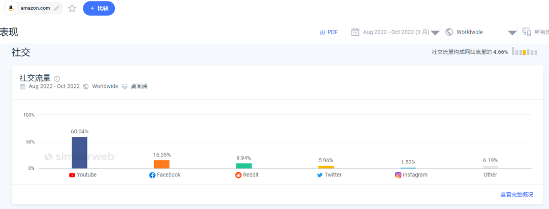Click the Reddit icon under the chart

pyautogui.click(x=238, y=175)
